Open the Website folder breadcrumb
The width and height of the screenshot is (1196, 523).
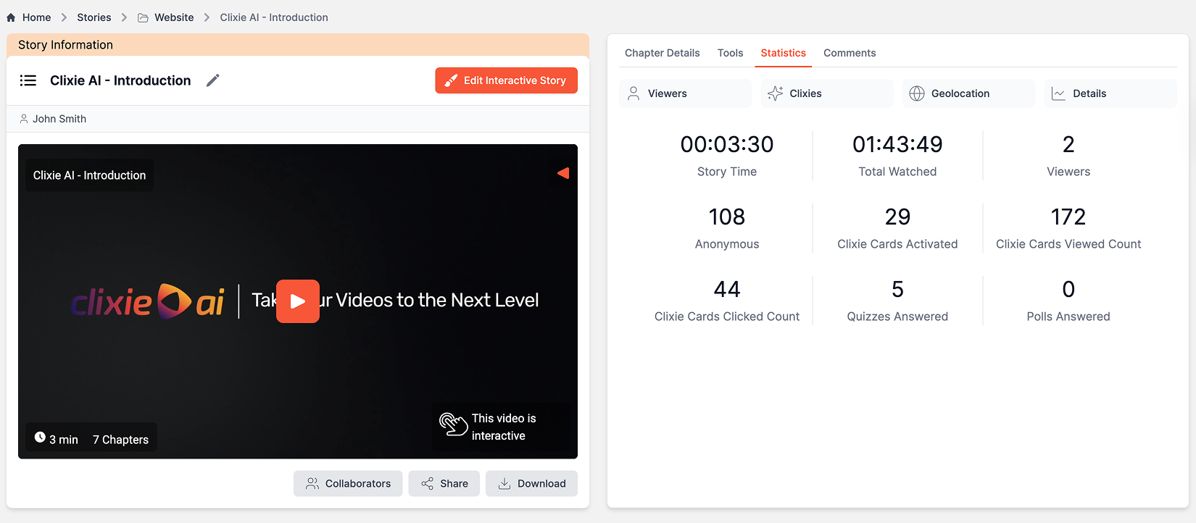click(174, 17)
